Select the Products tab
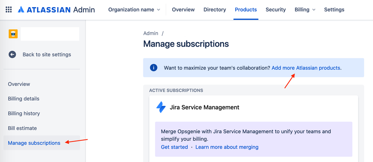The height and width of the screenshot is (162, 373). [246, 10]
